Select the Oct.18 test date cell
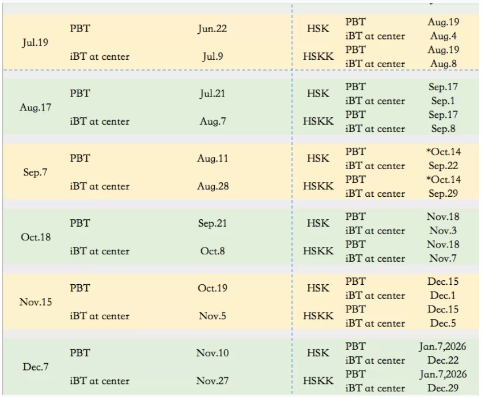482x397 pixels. (x=36, y=237)
